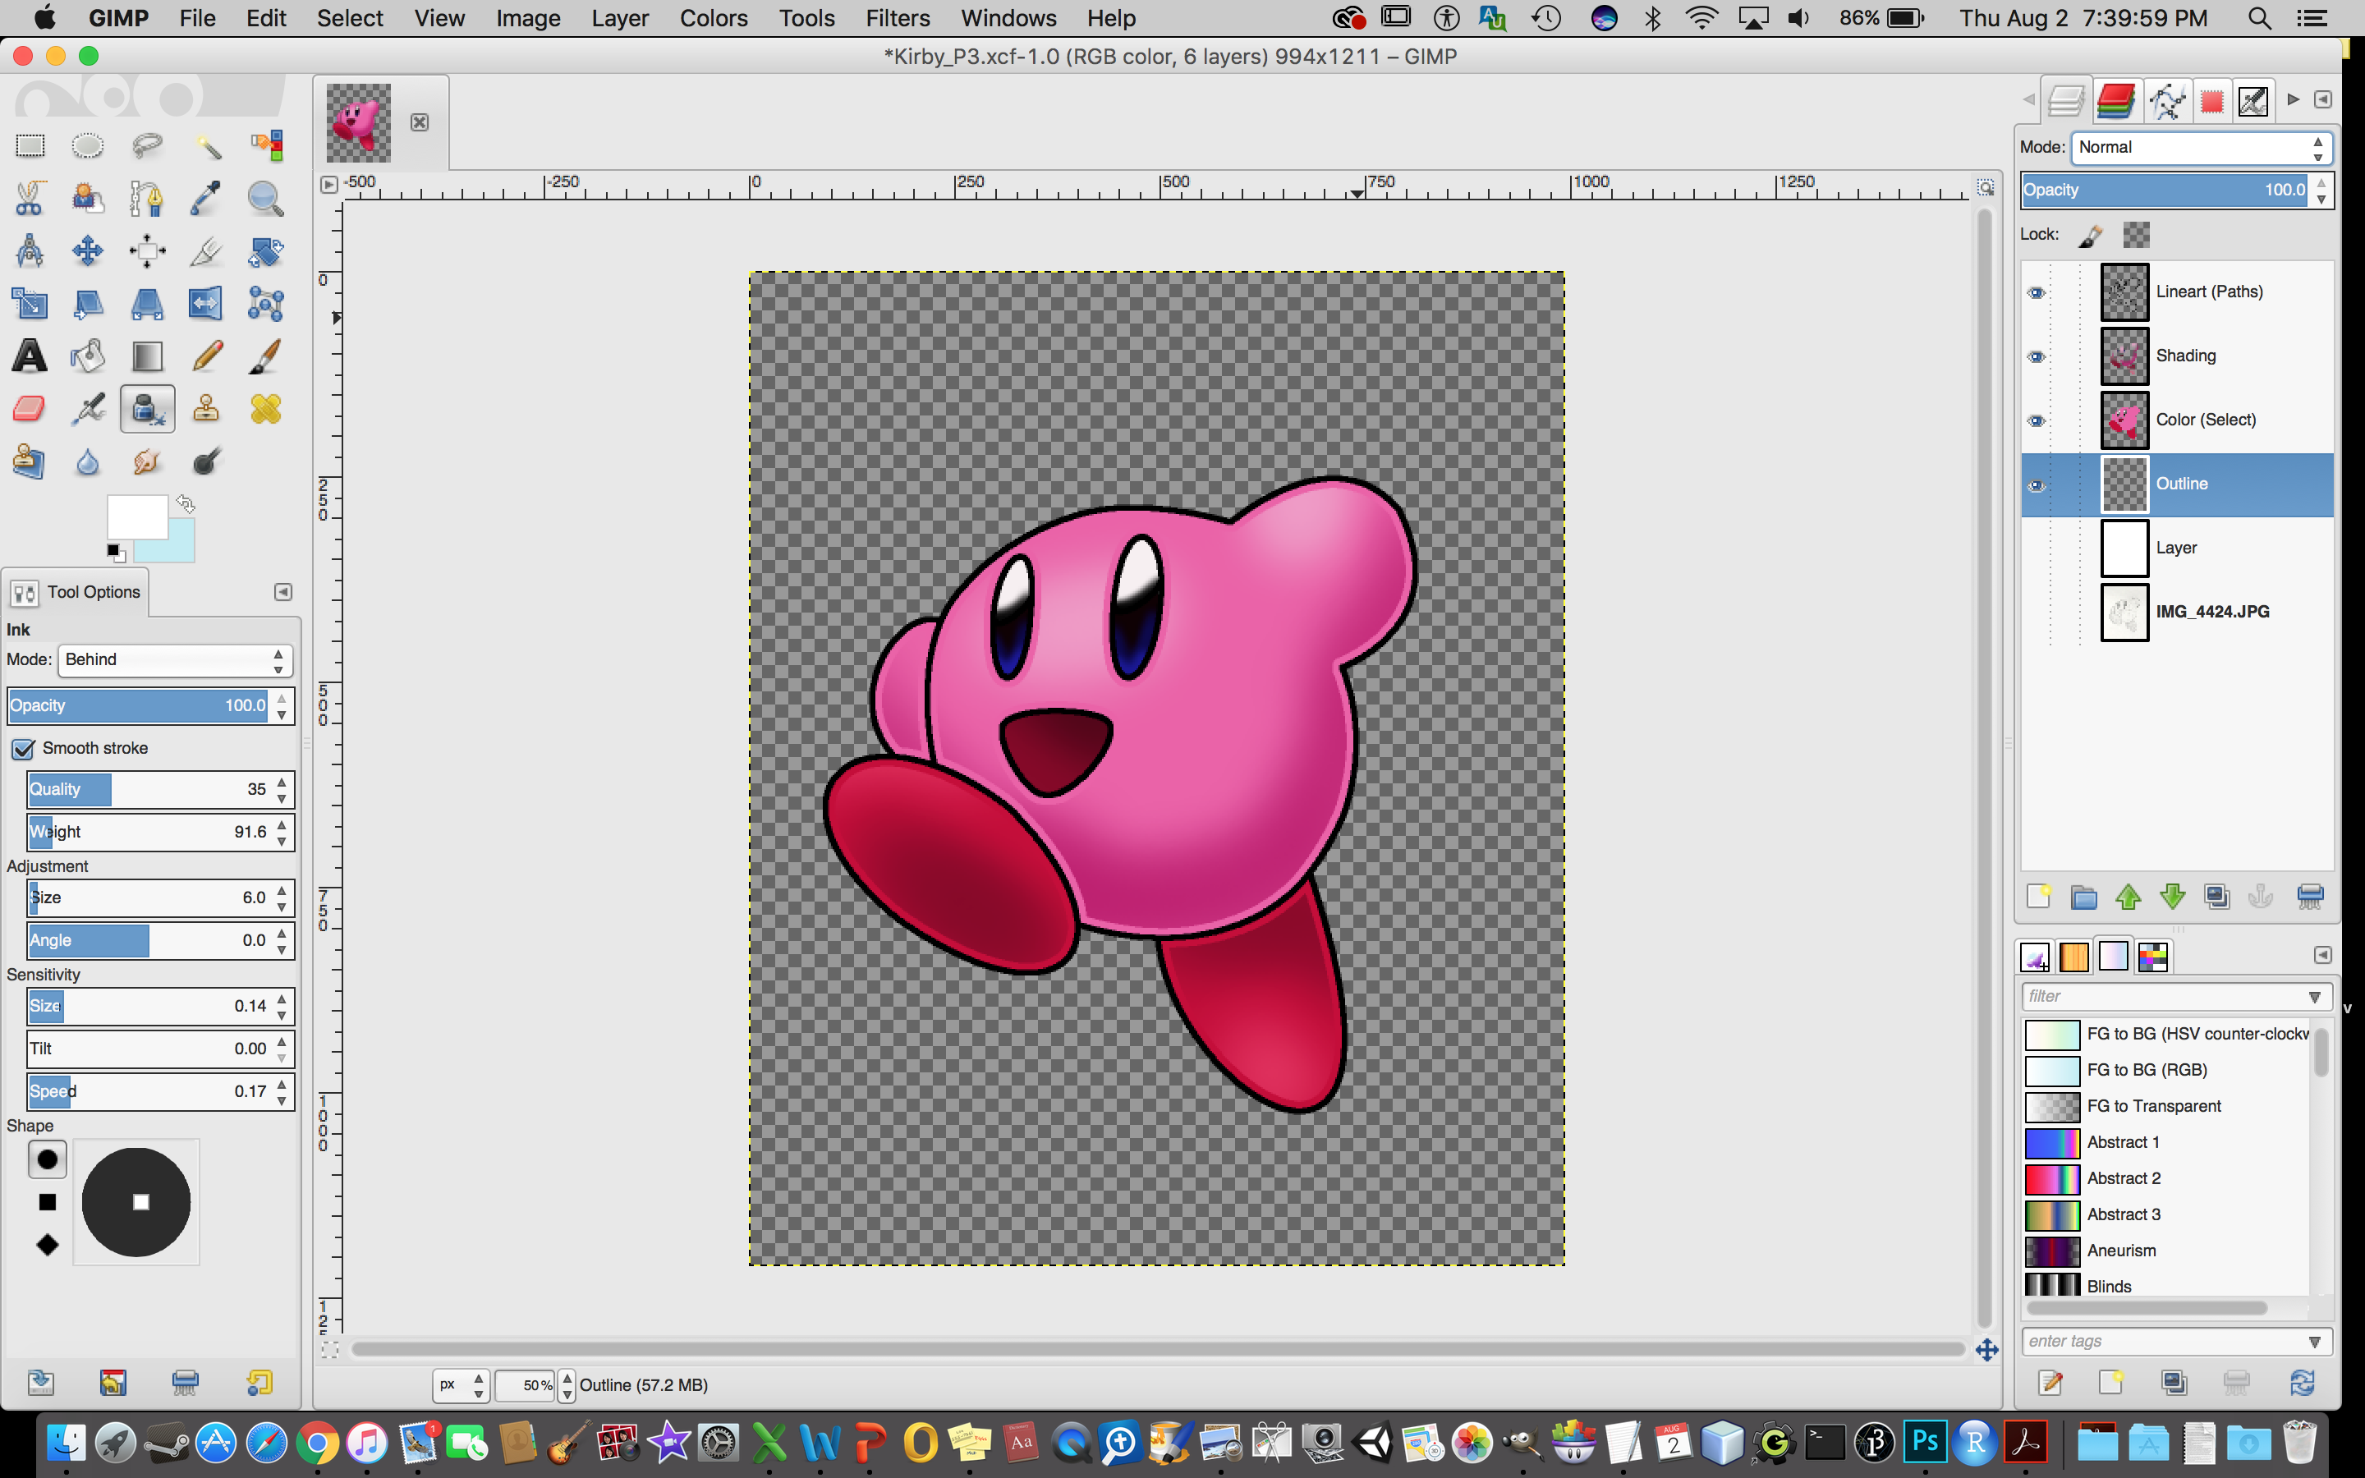Switch to the Channels tab
The width and height of the screenshot is (2365, 1478).
coord(2116,101)
